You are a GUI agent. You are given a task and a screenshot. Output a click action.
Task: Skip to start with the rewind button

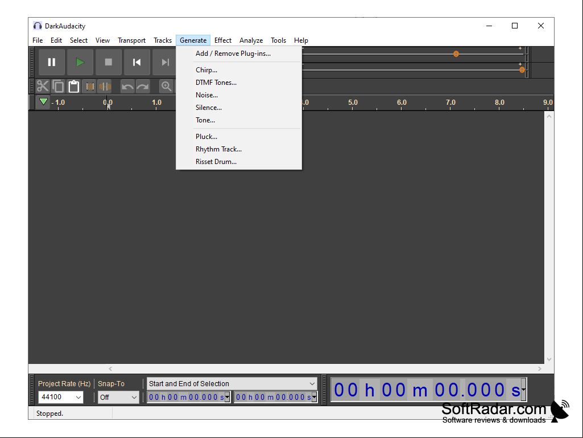pyautogui.click(x=137, y=62)
